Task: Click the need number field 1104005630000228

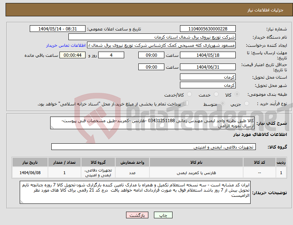Action: click(x=207, y=29)
